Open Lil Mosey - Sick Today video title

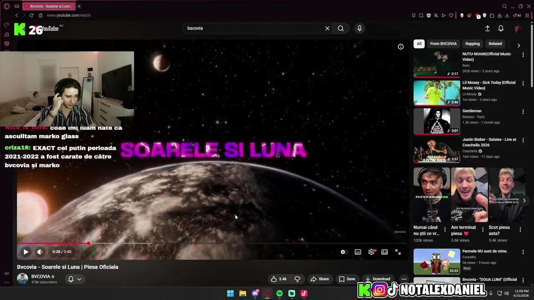[489, 85]
